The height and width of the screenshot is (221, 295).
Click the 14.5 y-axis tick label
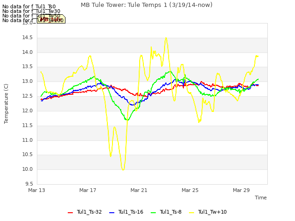(x=28, y=38)
